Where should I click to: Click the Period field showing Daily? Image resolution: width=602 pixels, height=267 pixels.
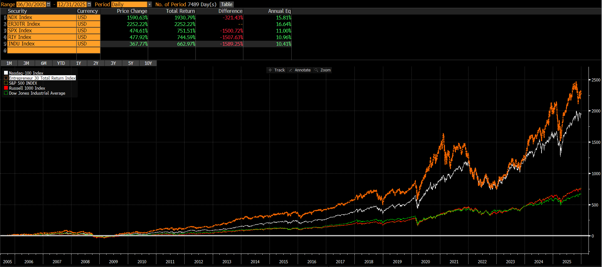pos(129,4)
